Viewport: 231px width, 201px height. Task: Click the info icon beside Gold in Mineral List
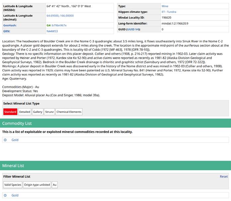(5, 195)
